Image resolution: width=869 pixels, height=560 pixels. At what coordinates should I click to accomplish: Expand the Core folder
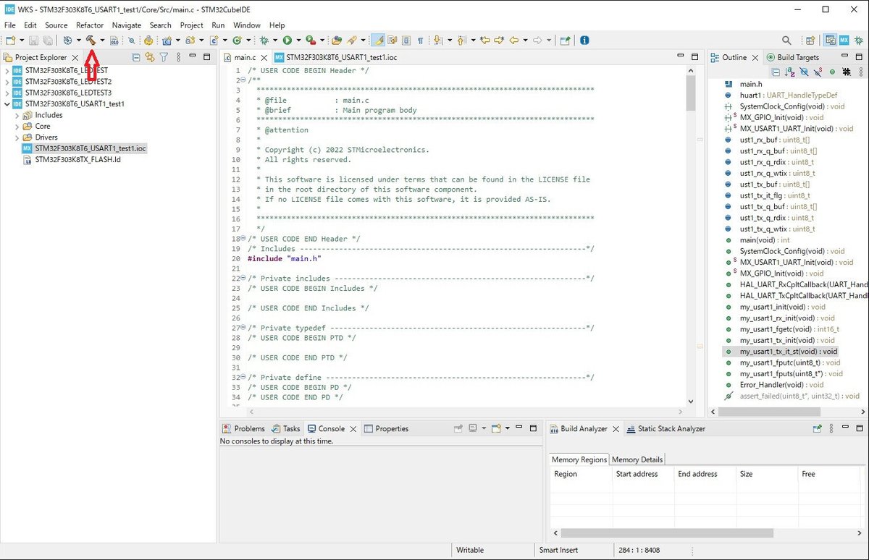[x=17, y=126]
